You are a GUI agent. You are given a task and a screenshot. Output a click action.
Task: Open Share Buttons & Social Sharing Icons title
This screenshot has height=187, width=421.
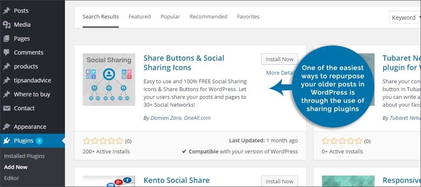coord(184,63)
